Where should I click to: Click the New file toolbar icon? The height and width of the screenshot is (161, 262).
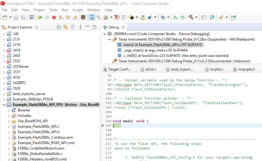tap(5, 17)
